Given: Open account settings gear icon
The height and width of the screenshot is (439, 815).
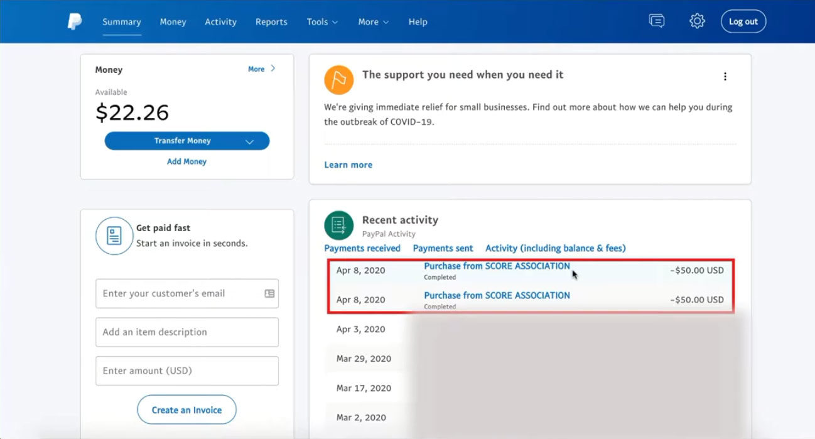Looking at the screenshot, I should [697, 21].
